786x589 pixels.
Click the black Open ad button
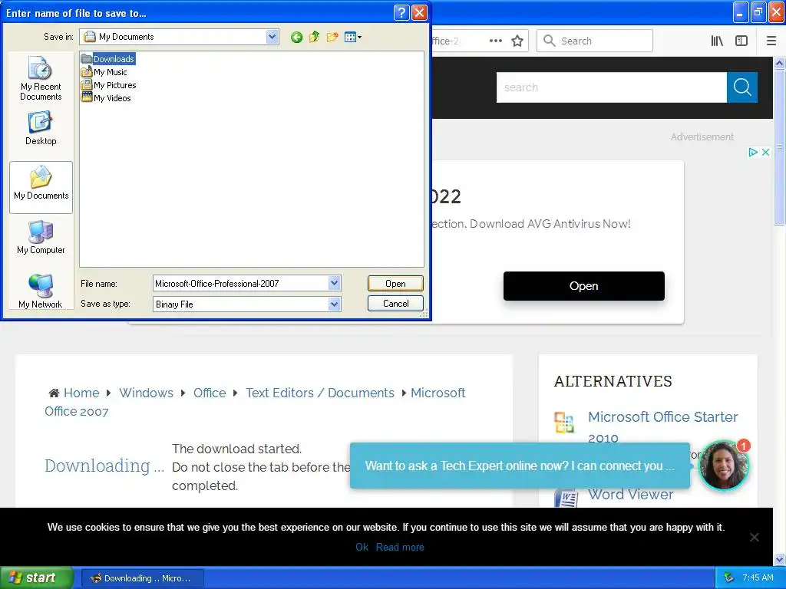click(x=584, y=286)
